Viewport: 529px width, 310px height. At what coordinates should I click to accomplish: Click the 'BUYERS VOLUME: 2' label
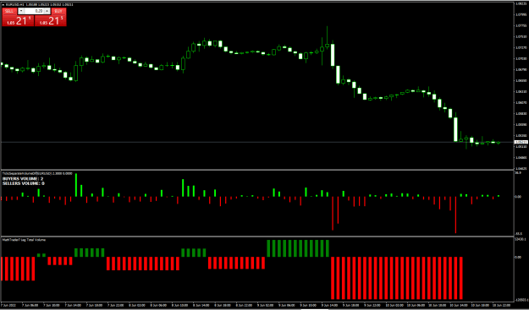pyautogui.click(x=23, y=179)
